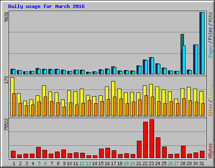Click green weekend day label 20
215x168 pixels.
click(x=132, y=163)
